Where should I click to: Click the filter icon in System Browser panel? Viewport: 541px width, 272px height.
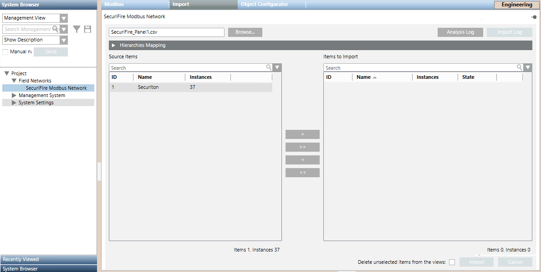click(76, 29)
